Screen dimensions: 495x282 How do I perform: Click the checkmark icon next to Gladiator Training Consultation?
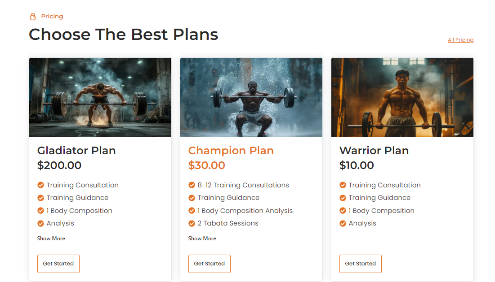40,185
